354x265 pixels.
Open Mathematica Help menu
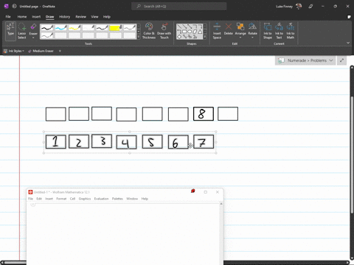click(x=145, y=199)
